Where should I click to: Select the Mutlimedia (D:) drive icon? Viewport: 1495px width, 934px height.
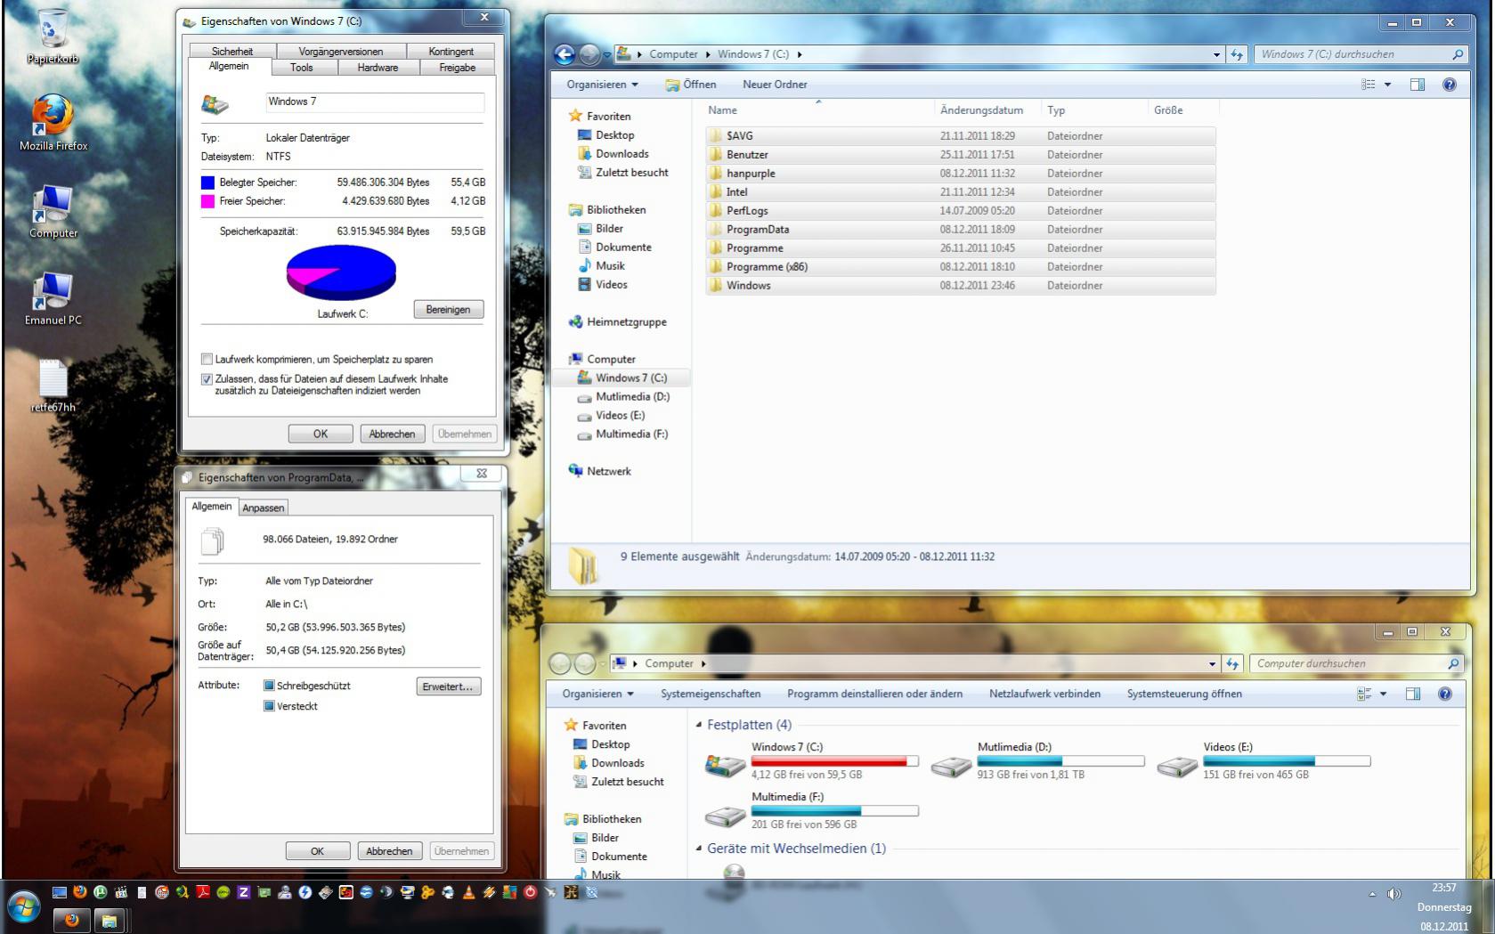pos(951,765)
